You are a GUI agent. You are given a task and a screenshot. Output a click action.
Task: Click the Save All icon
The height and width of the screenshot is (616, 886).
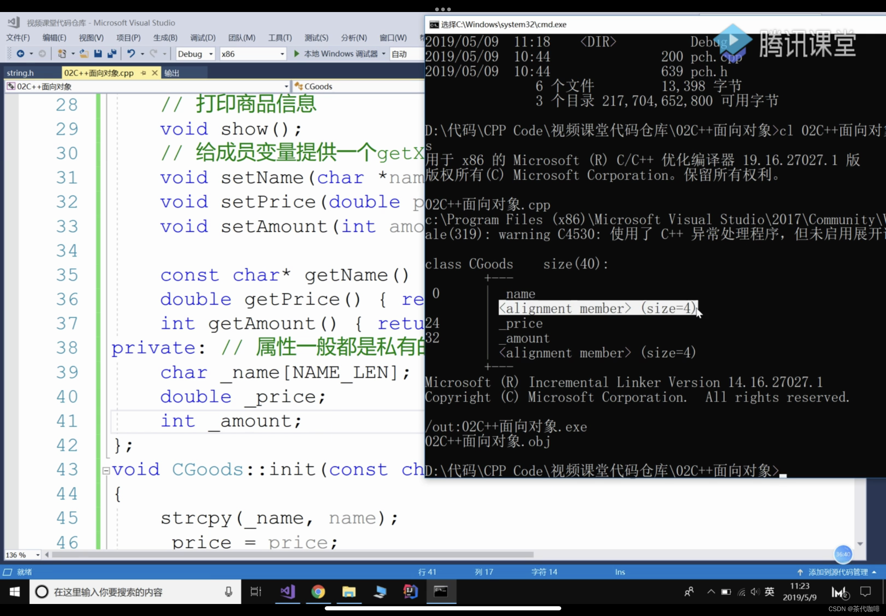[112, 54]
